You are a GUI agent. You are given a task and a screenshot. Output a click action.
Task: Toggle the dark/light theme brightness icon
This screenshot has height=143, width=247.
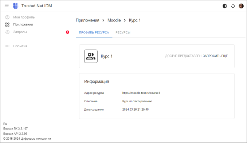point(225,6)
